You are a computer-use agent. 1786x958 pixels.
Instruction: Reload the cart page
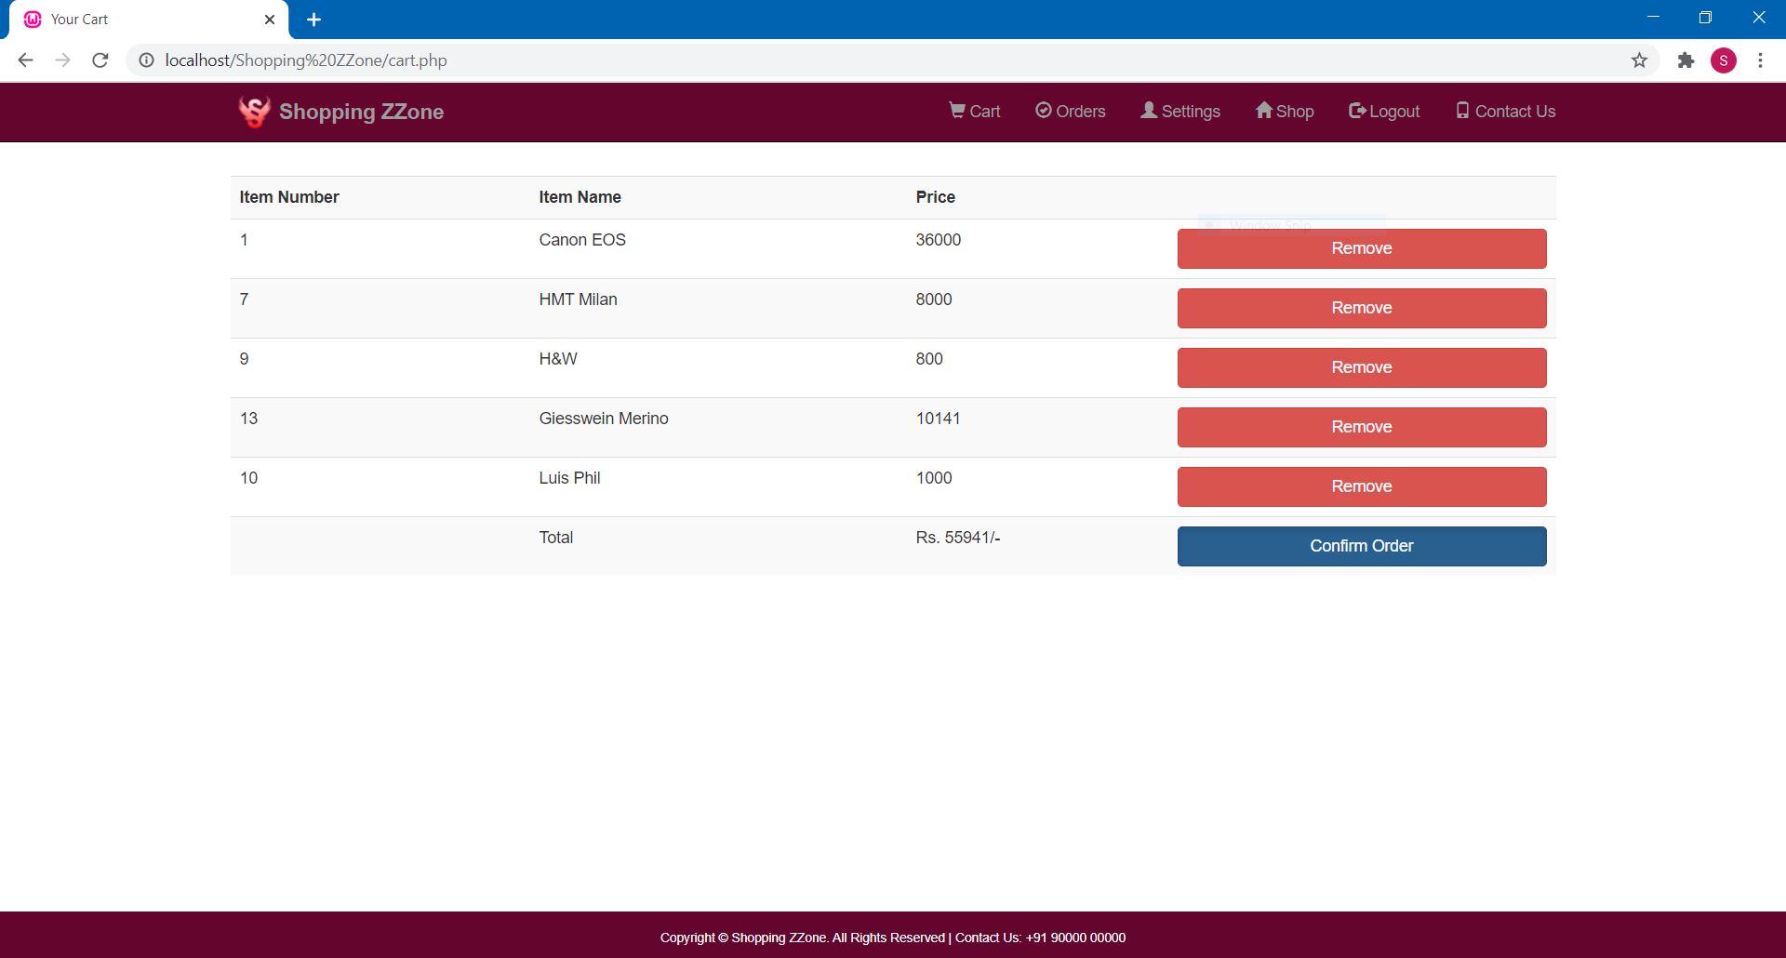click(x=100, y=60)
